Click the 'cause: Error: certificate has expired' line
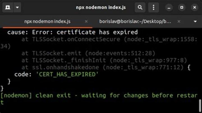This screenshot has width=202, height=113. (72, 32)
